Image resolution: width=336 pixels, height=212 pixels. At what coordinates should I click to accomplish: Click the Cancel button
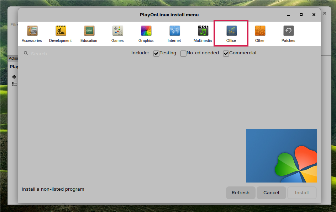point(271,193)
